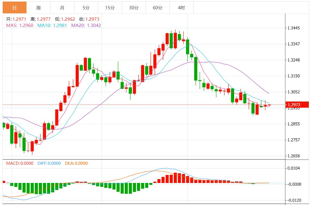Screen dimensions: 311x205
Task: Click the MA20: 1.3042 indicator label
Action: coord(86,25)
